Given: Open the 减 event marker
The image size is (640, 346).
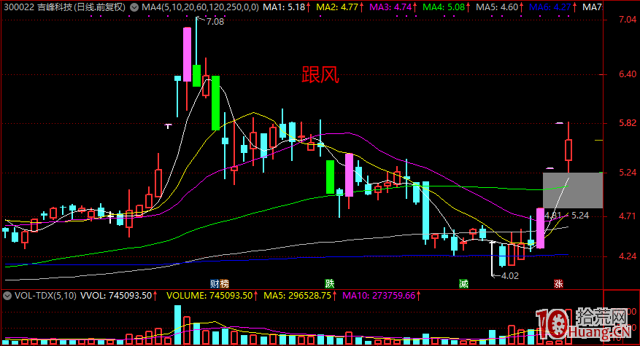Looking at the screenshot, I should point(463,283).
